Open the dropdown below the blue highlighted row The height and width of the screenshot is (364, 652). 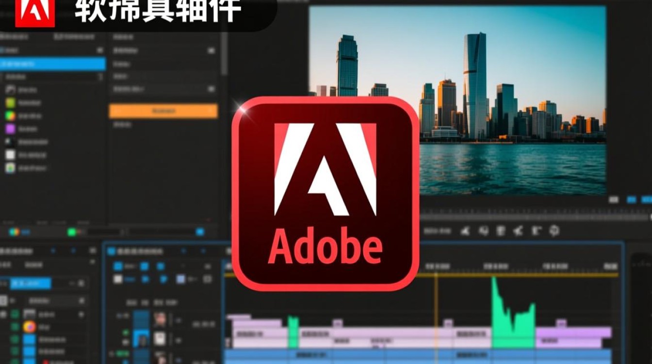tap(52, 77)
